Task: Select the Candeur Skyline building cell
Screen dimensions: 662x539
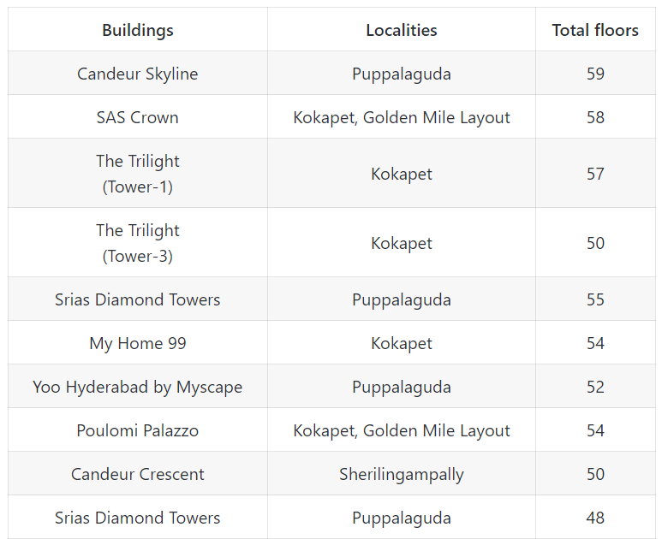Action: click(x=137, y=74)
